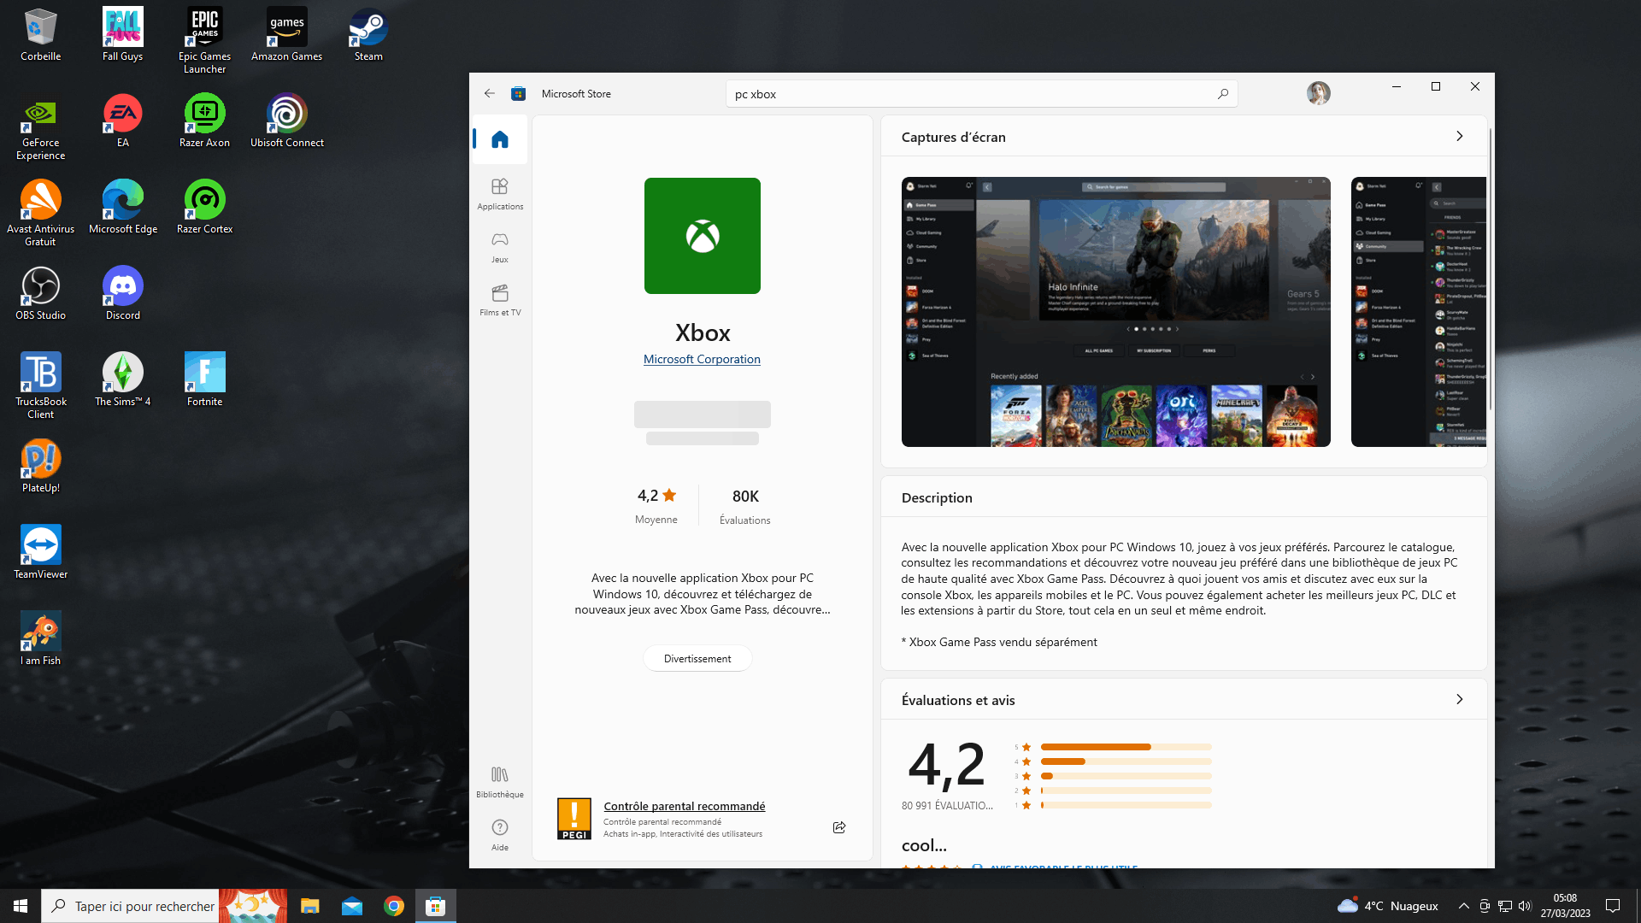Expand Évaluations et avis section
The height and width of the screenshot is (923, 1641).
[1458, 699]
